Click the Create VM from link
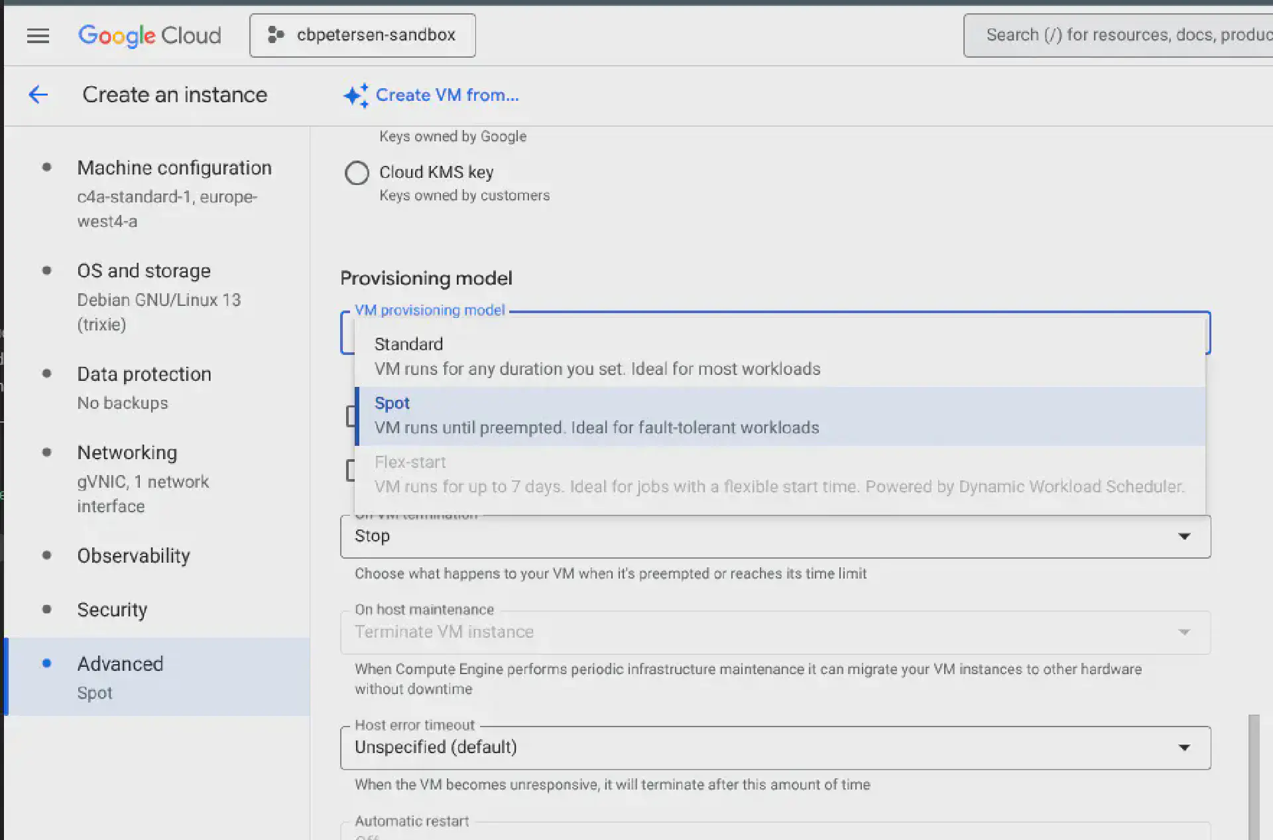 (x=447, y=95)
